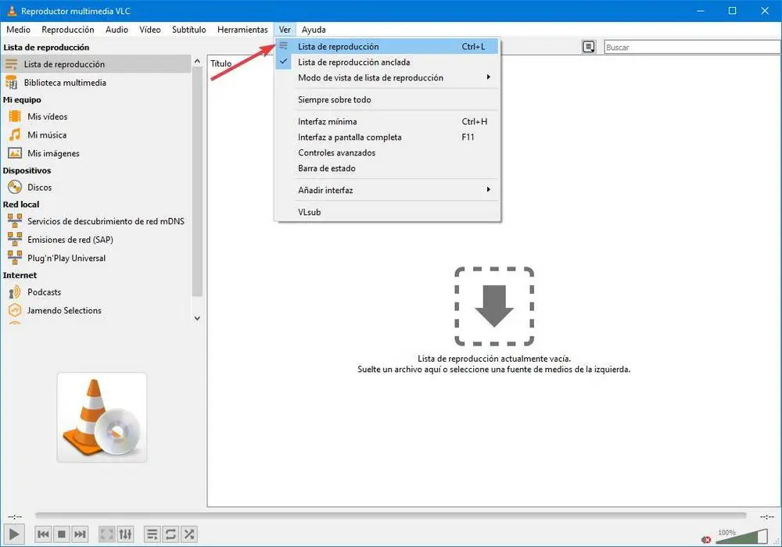Image resolution: width=782 pixels, height=547 pixels.
Task: Open the Reproducción menu
Action: click(x=68, y=30)
